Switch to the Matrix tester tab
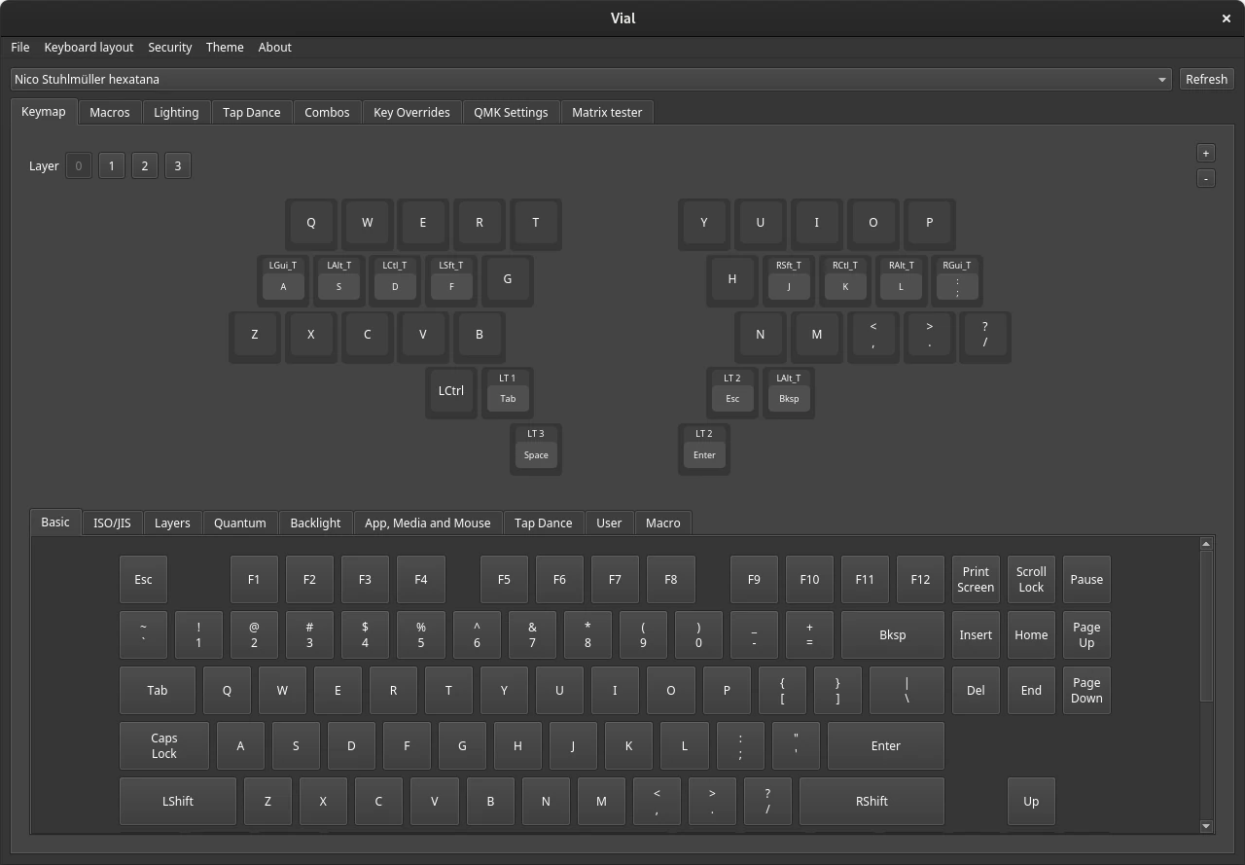Screen dimensions: 1245x865 tap(607, 112)
